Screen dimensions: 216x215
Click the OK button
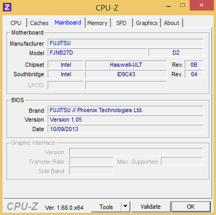pos(191,207)
